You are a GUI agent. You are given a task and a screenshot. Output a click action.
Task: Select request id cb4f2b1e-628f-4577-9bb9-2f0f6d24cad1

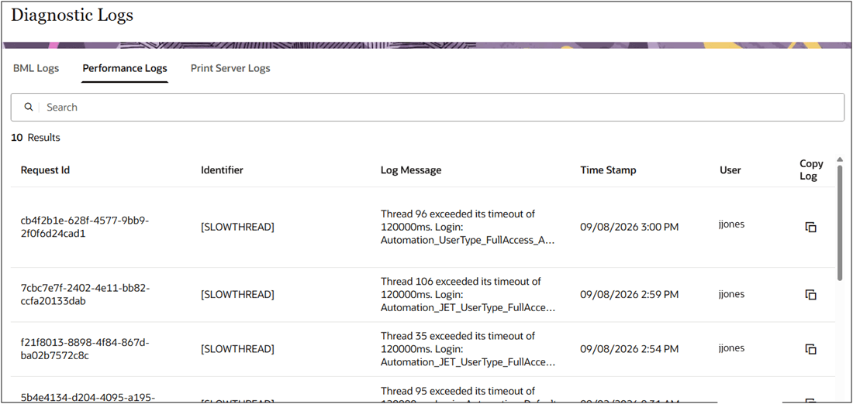pos(85,228)
